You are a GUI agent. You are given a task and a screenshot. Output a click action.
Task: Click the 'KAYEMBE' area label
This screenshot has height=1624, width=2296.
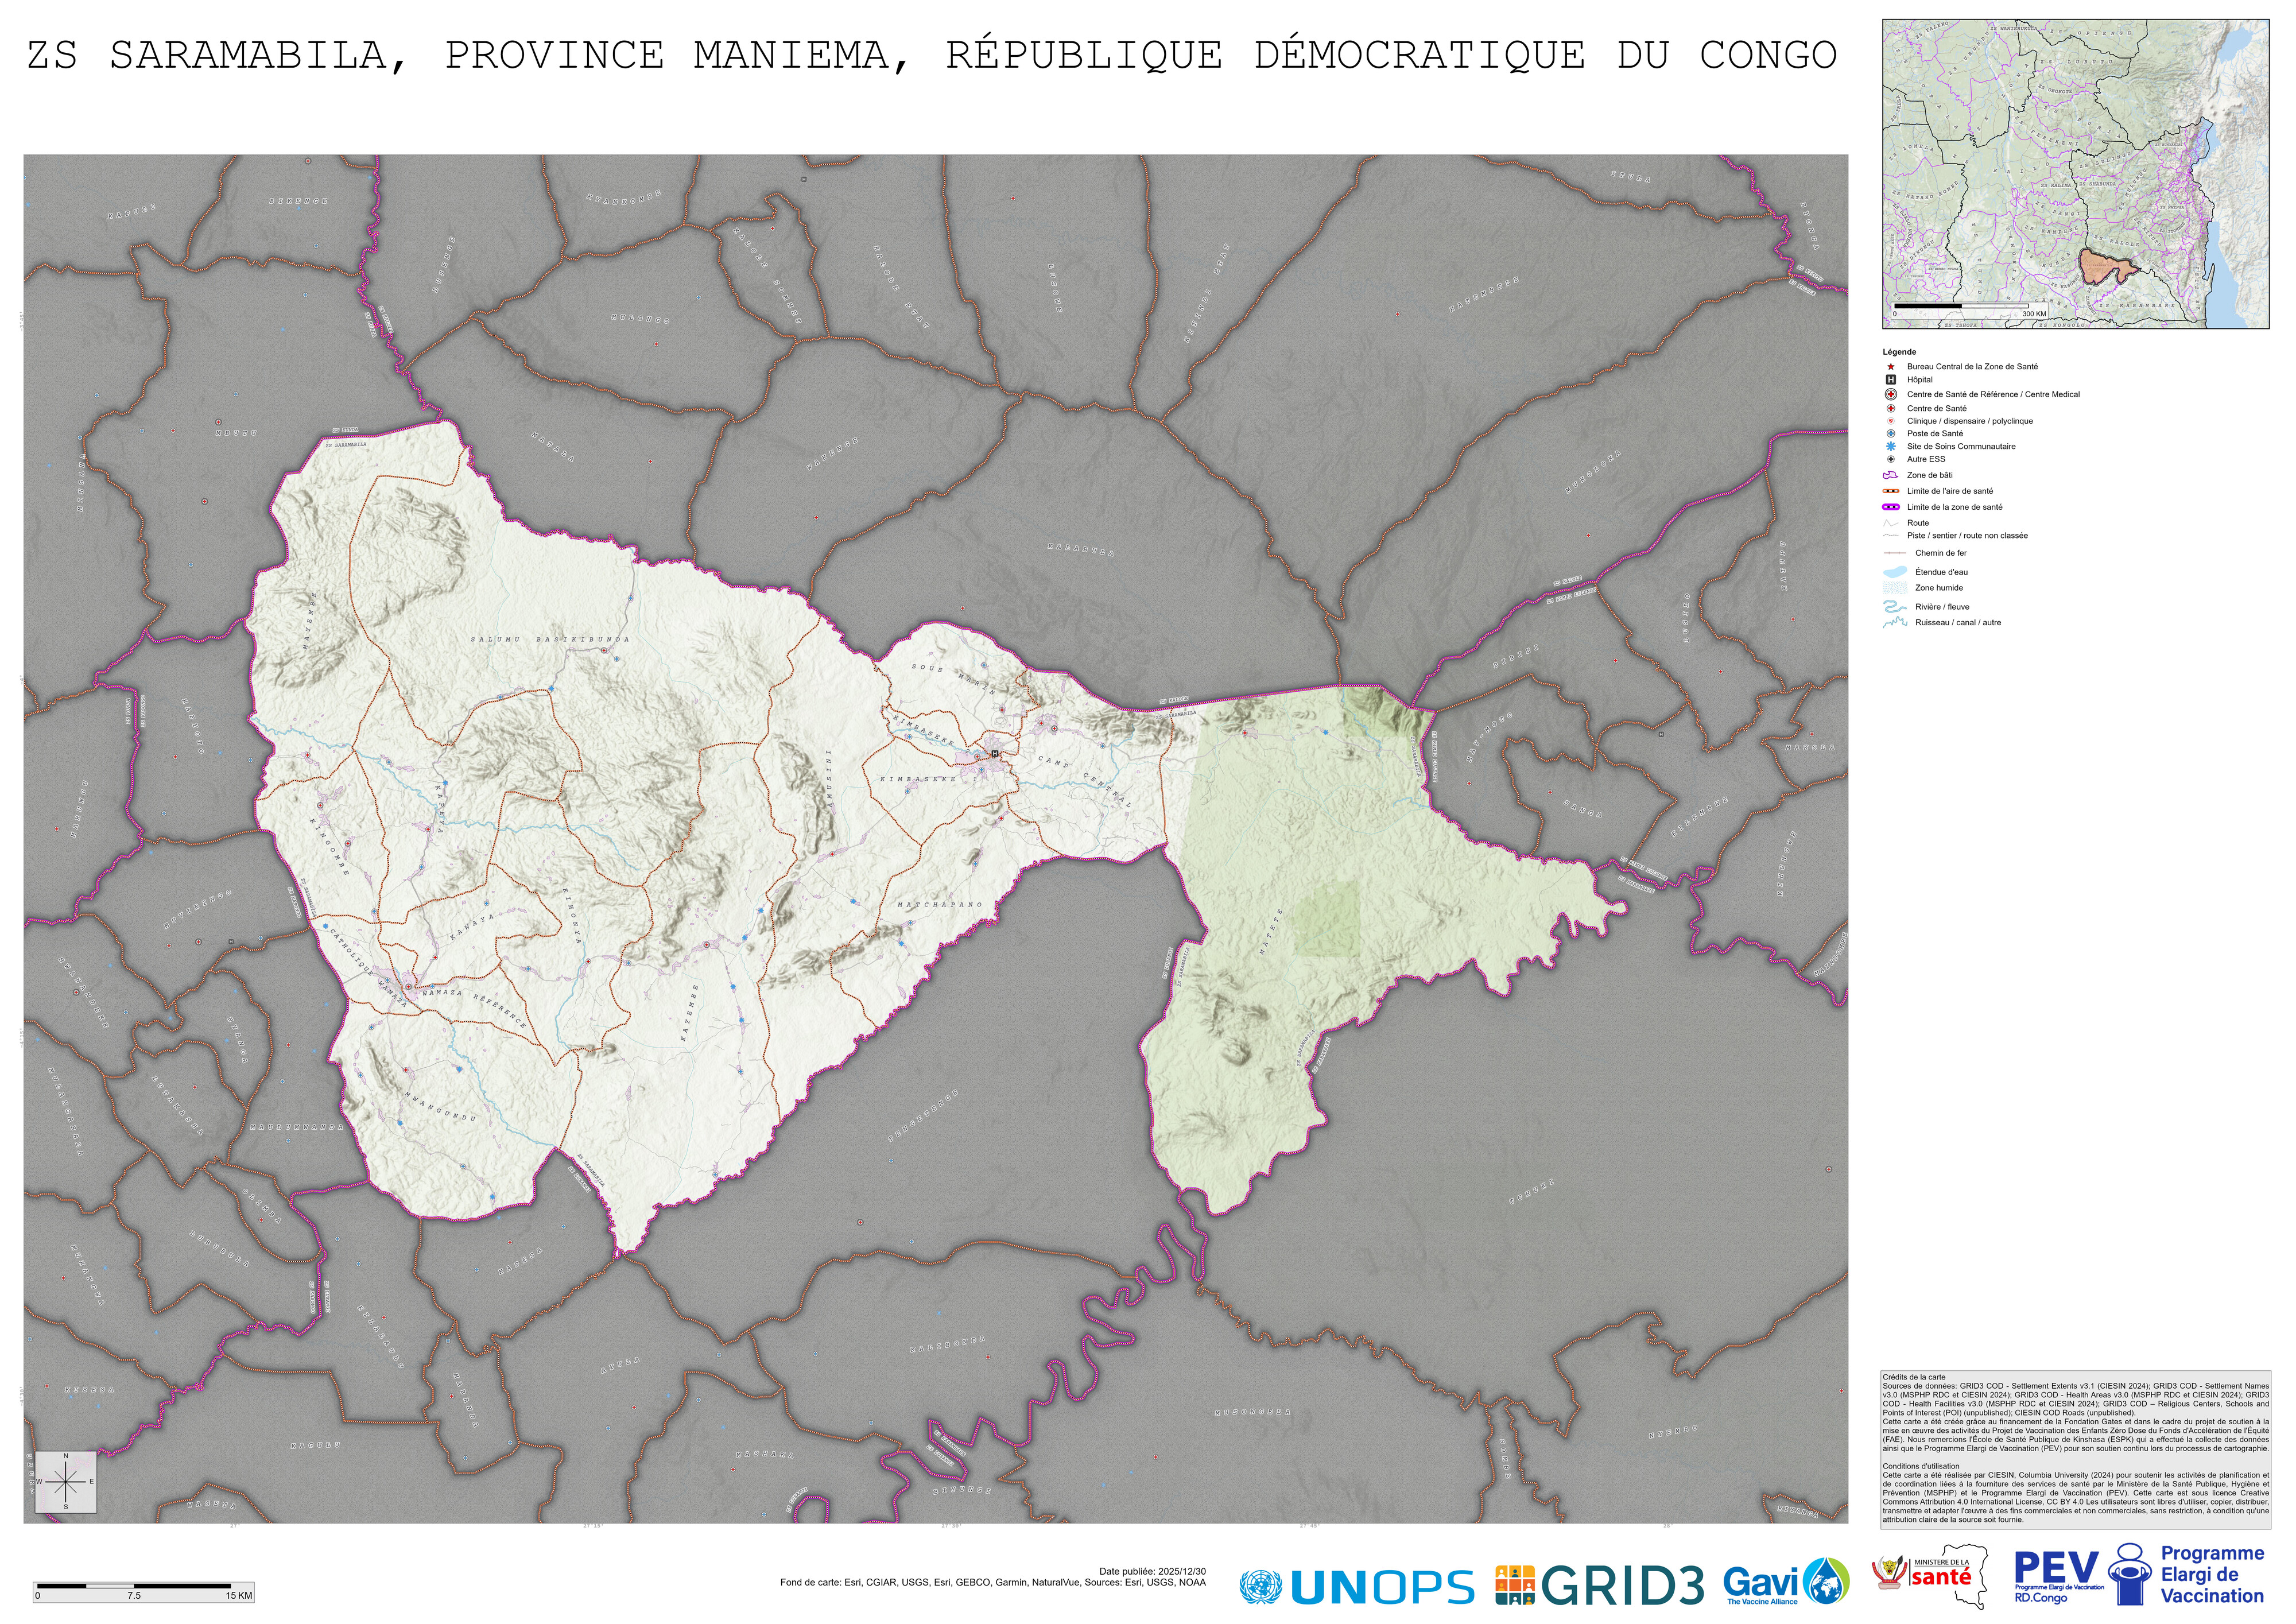click(689, 1013)
